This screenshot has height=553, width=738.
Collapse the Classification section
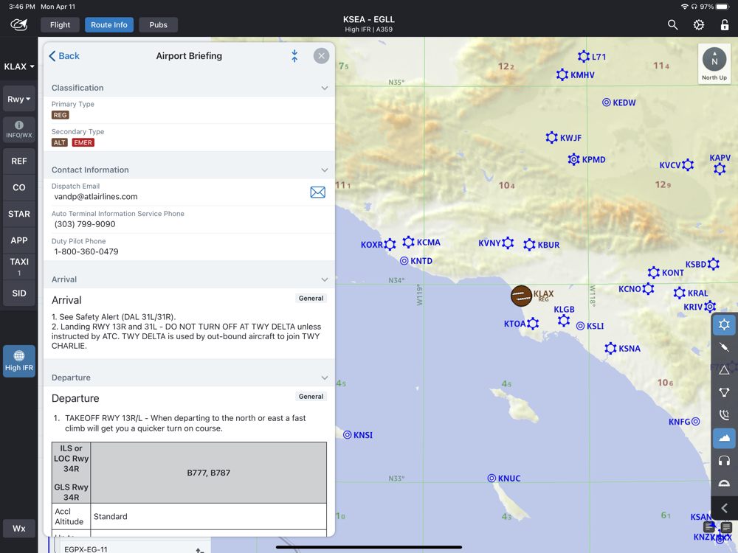(324, 88)
